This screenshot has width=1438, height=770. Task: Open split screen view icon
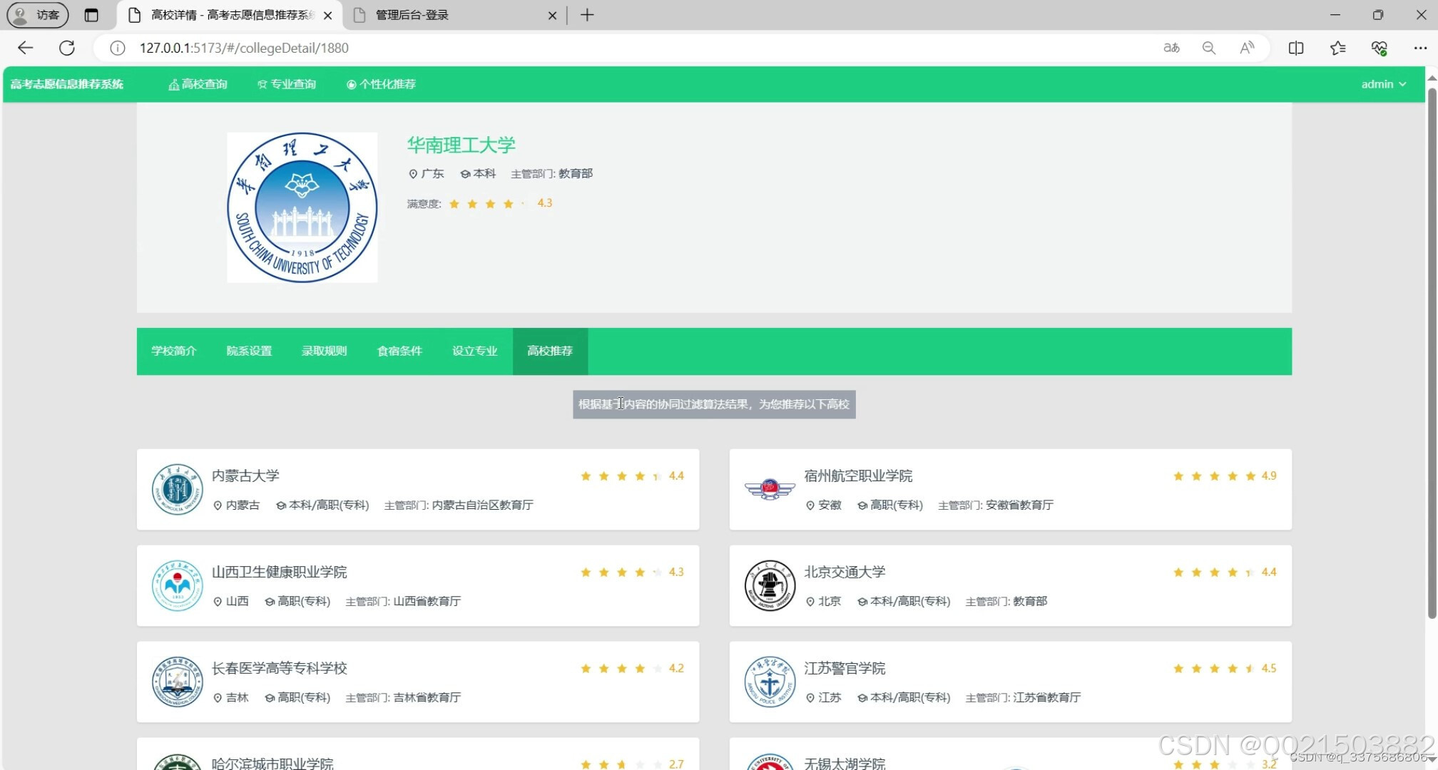(x=1296, y=48)
